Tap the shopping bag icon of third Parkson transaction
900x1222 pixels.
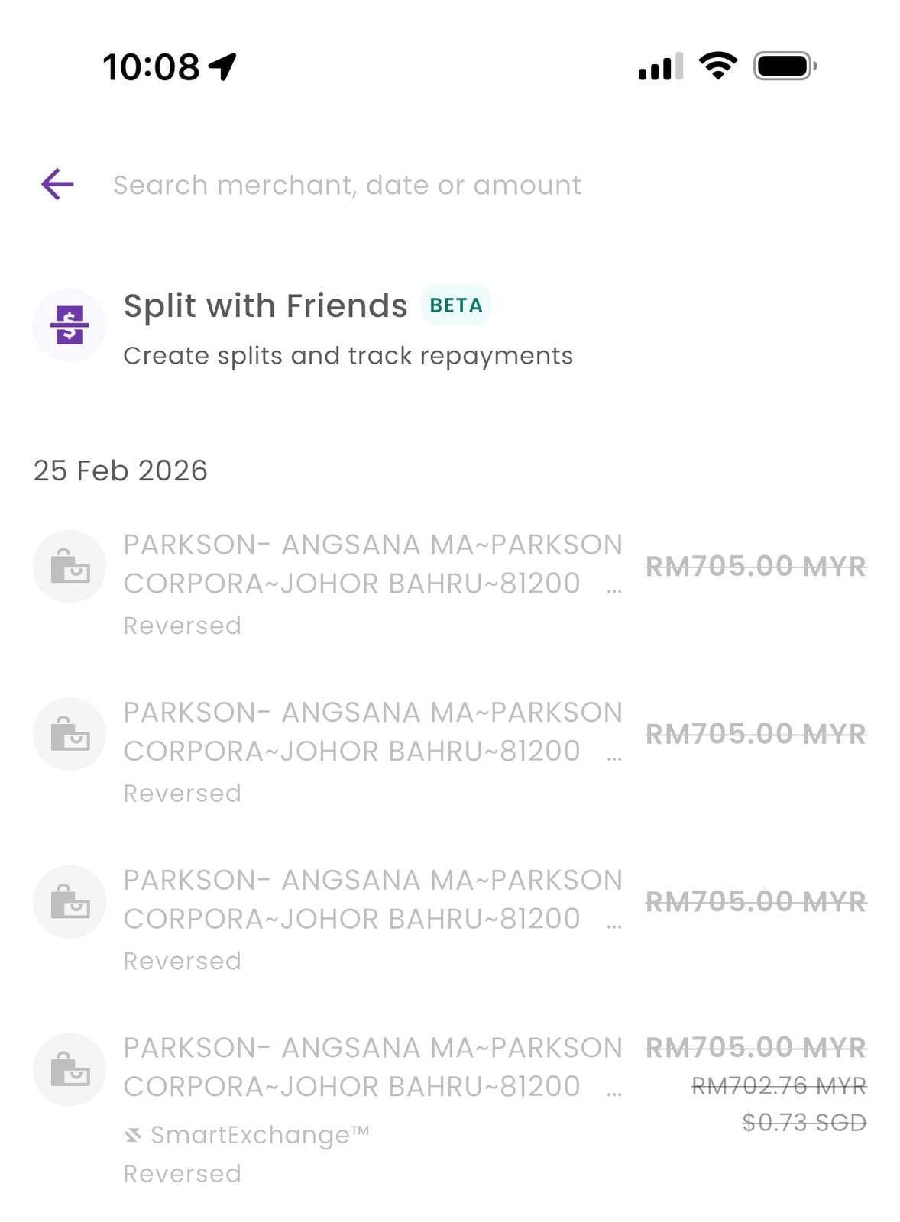click(x=70, y=902)
